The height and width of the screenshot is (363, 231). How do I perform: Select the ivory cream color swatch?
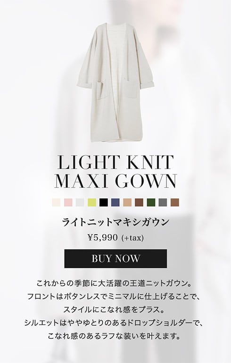pos(56,203)
